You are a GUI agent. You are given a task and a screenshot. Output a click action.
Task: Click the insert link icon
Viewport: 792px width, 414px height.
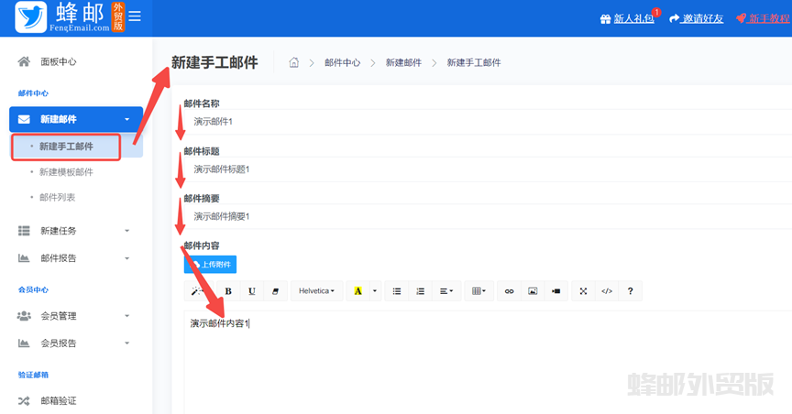point(510,291)
